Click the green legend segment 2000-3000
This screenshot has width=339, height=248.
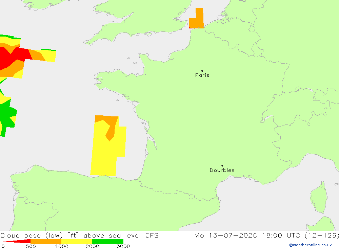108,241
